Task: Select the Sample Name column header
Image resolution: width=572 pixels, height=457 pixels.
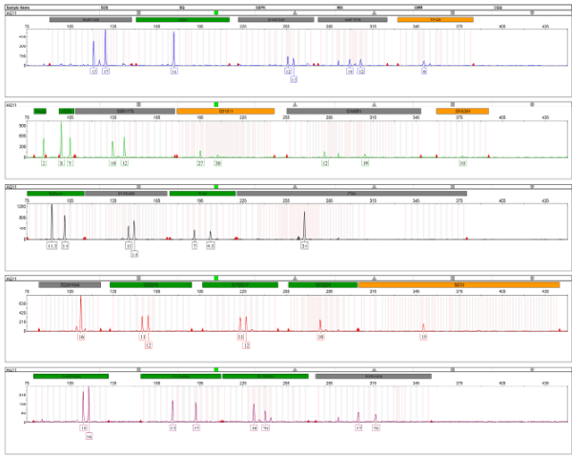Action: click(21, 6)
